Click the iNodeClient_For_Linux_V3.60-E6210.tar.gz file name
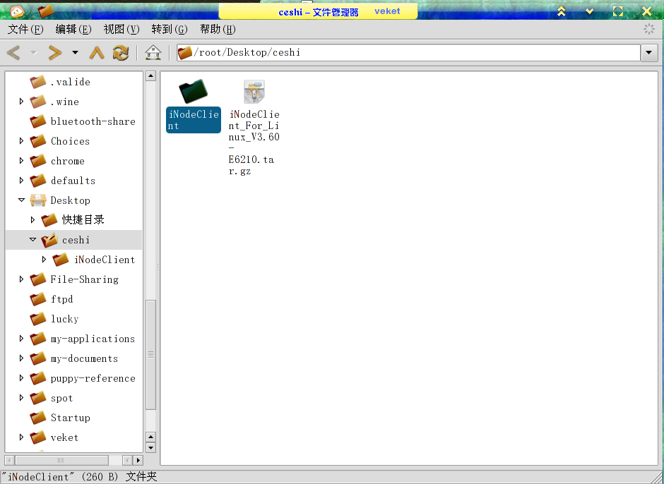 [x=254, y=143]
